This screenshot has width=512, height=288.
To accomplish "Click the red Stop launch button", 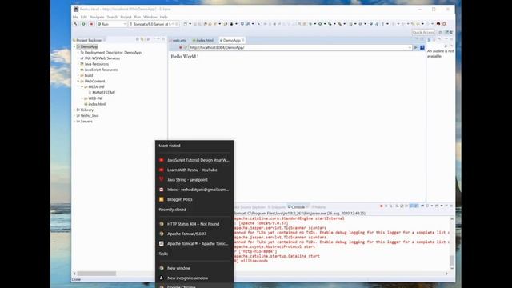I will pos(91,24).
